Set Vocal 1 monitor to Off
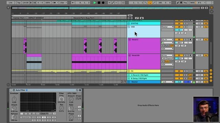 click(172, 45)
